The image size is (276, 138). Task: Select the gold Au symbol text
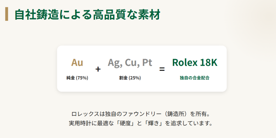coord(77,63)
